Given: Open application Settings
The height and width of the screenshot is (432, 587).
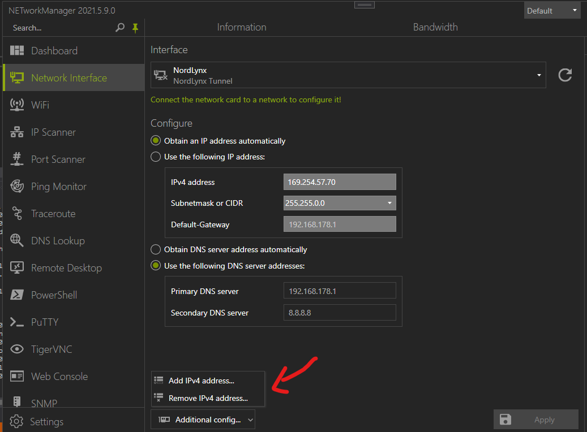Looking at the screenshot, I should [x=74, y=421].
